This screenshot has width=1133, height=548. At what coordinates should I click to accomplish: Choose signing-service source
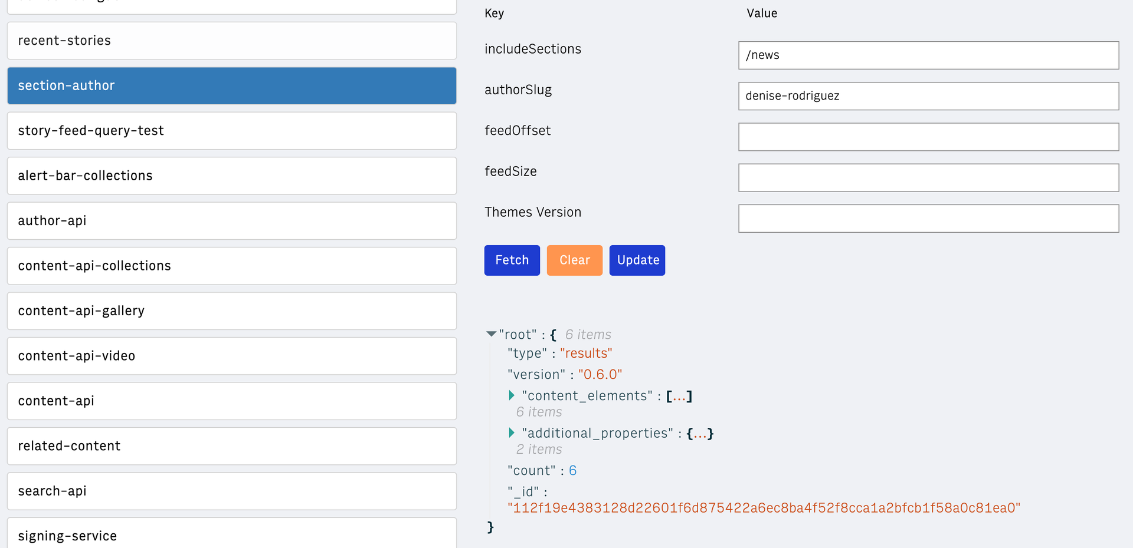tap(232, 533)
